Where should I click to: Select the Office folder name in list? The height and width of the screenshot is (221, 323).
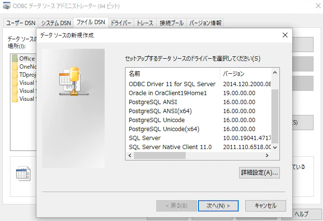coord(27,58)
